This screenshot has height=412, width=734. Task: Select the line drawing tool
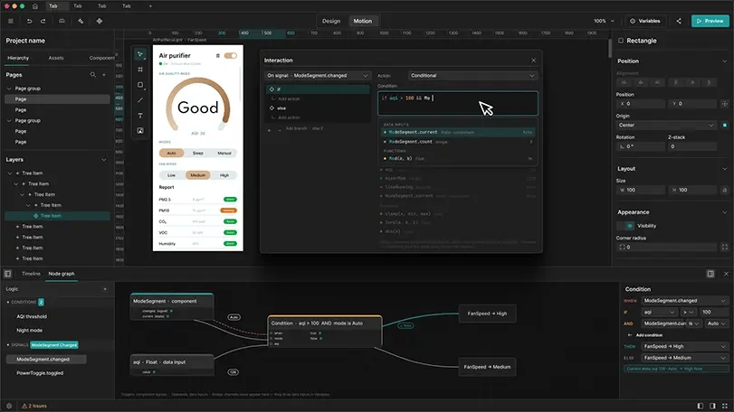click(x=140, y=100)
